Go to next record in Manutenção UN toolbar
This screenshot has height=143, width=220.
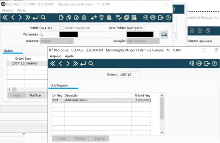coord(68,64)
